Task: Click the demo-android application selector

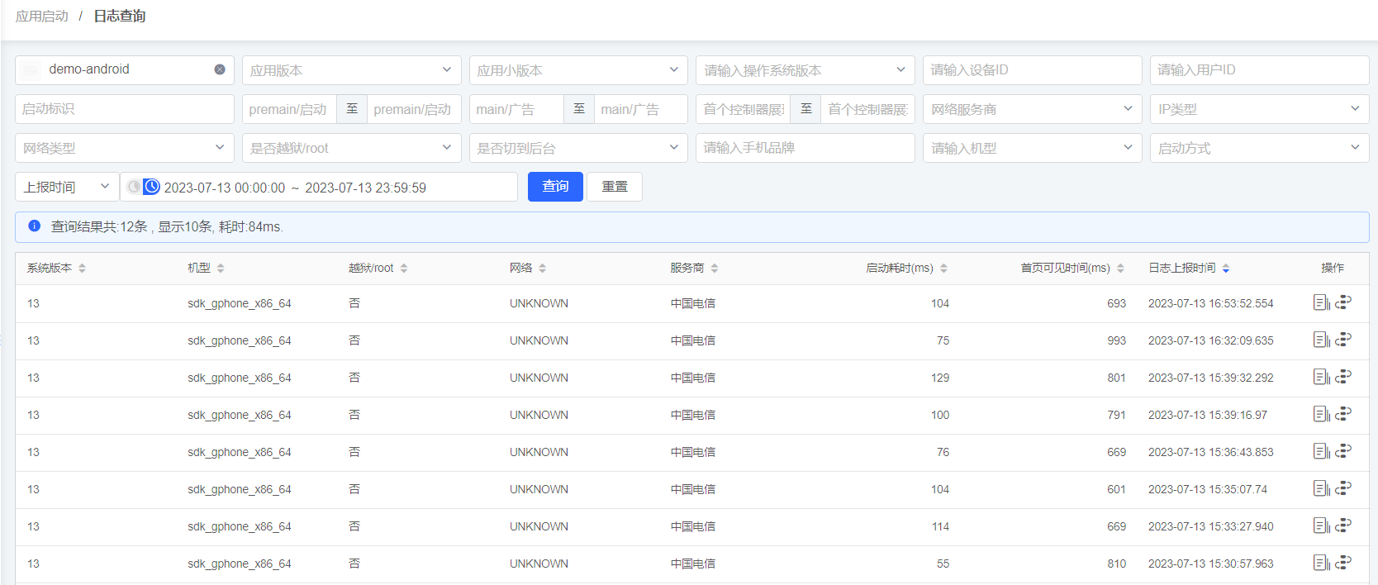Action: 125,70
